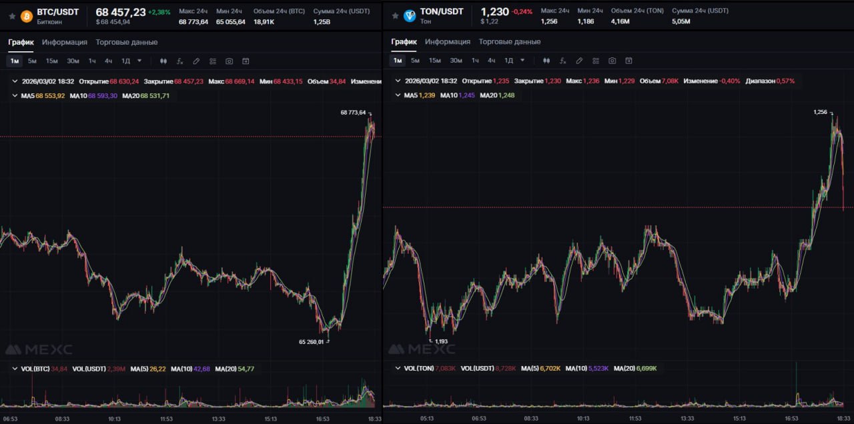The width and height of the screenshot is (854, 424).
Task: Click the camera icon on TON chart
Action: coord(612,61)
